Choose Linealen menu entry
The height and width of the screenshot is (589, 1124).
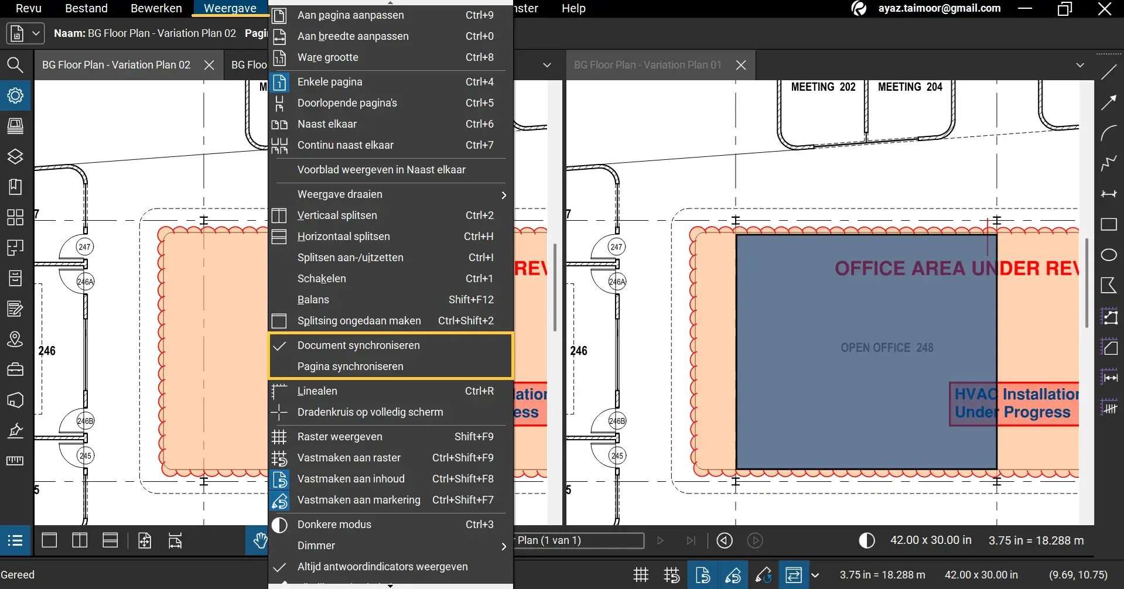tap(391, 391)
